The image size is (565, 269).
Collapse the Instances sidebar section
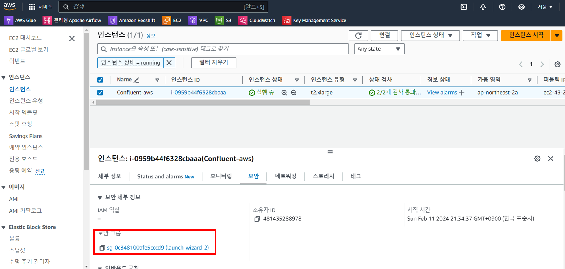(x=4, y=78)
